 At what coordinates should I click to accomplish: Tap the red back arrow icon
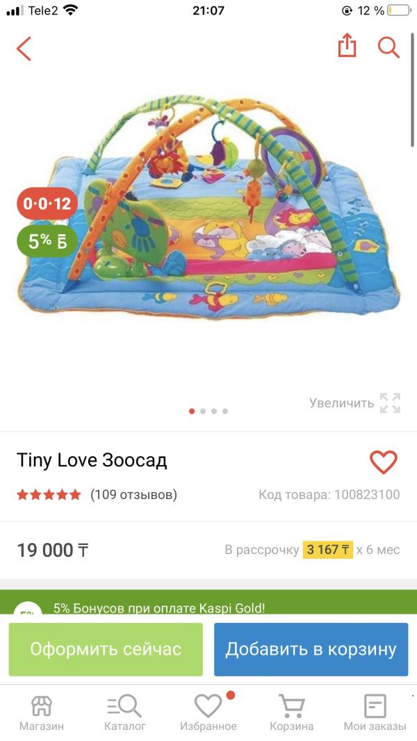[24, 48]
